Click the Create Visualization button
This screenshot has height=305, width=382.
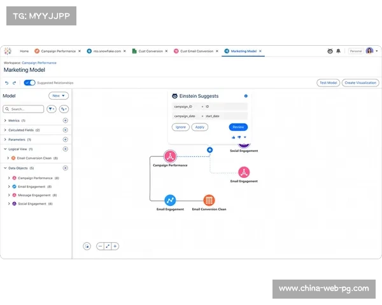click(359, 83)
